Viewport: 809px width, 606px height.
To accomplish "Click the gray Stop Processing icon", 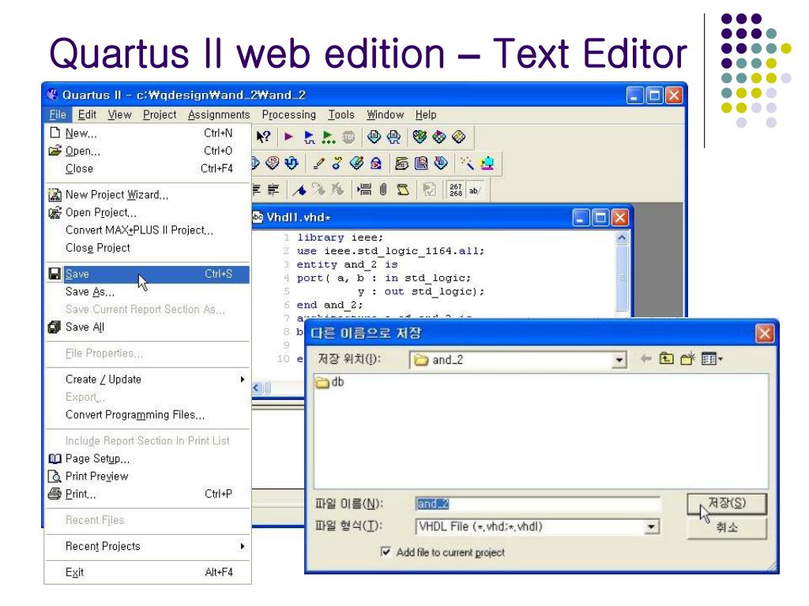I will coord(348,137).
